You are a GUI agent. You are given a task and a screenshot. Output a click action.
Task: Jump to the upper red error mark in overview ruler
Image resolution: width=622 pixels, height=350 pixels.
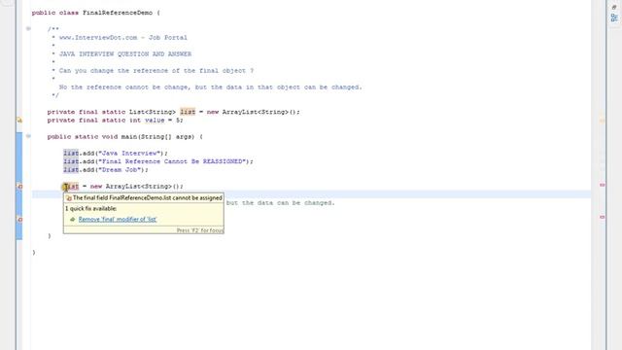tap(603, 185)
